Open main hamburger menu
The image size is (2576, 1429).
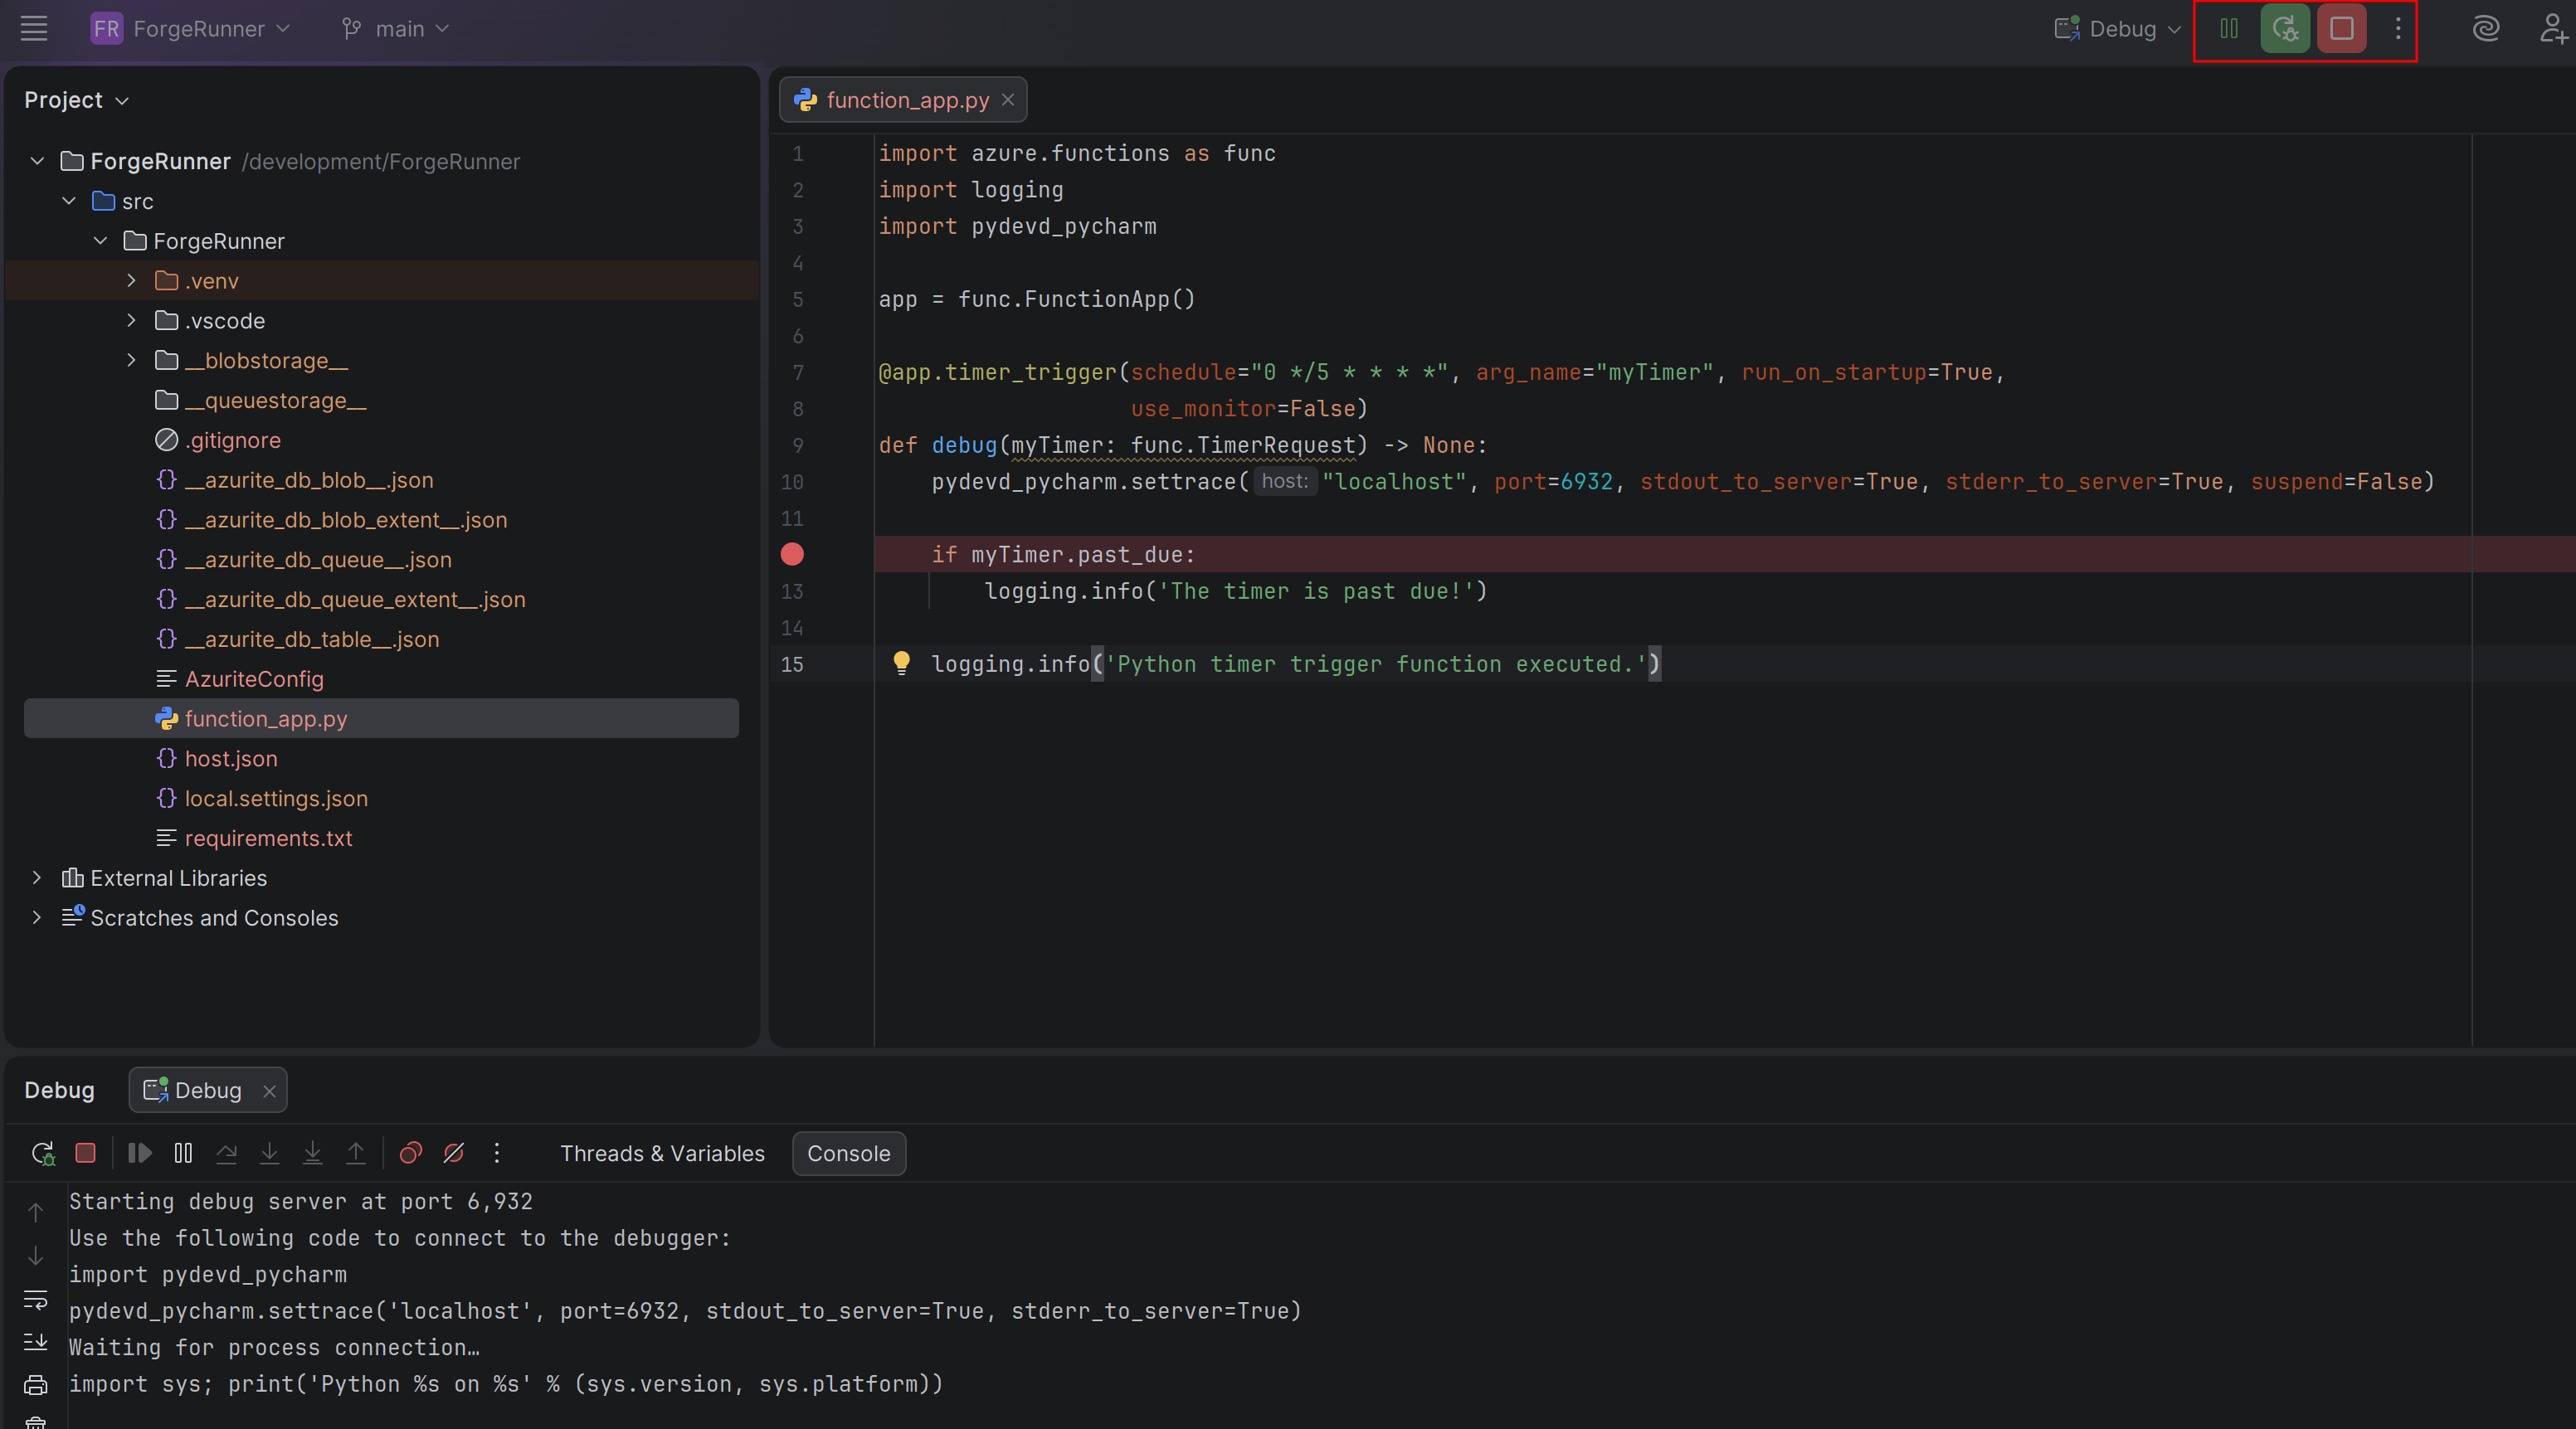click(x=34, y=29)
